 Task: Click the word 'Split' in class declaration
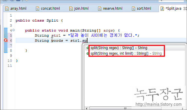click(x=52, y=20)
